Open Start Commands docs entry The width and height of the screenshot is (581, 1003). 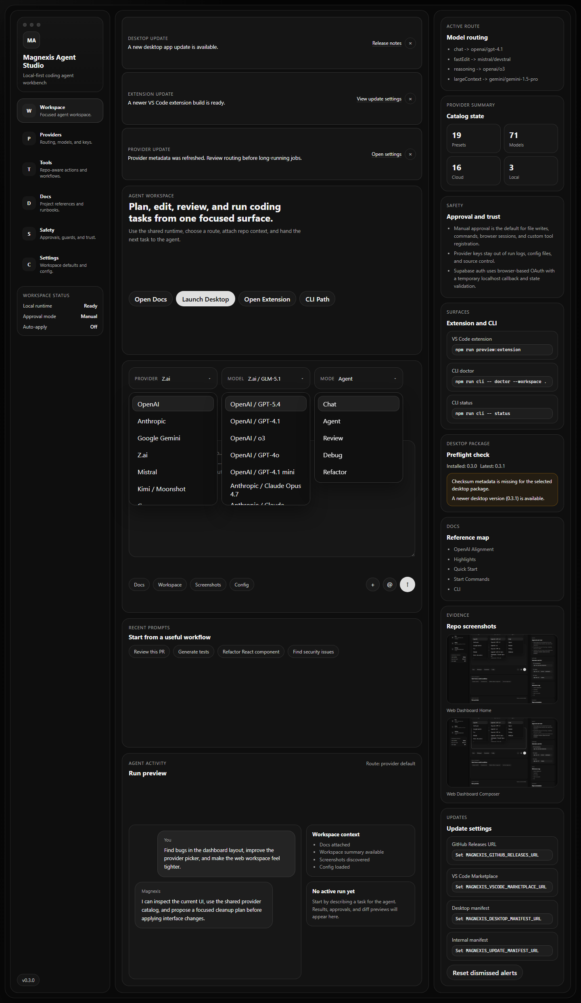(472, 579)
